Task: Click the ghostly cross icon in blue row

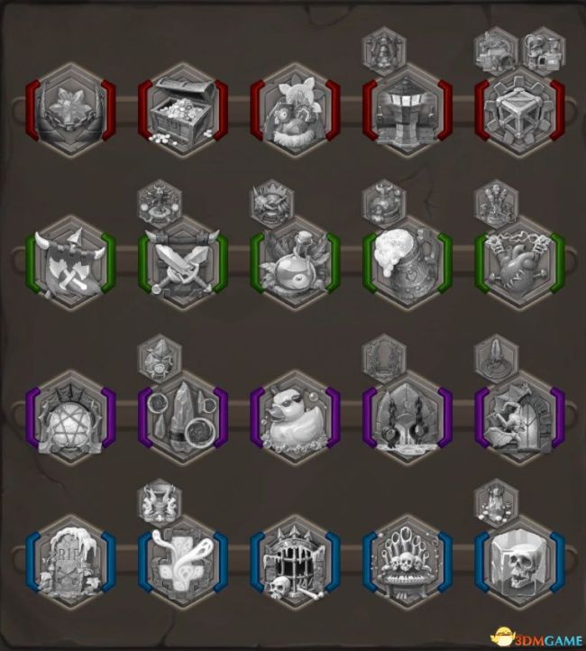Action: click(x=183, y=563)
